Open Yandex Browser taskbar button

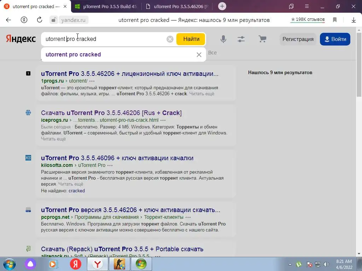[x=98, y=264]
